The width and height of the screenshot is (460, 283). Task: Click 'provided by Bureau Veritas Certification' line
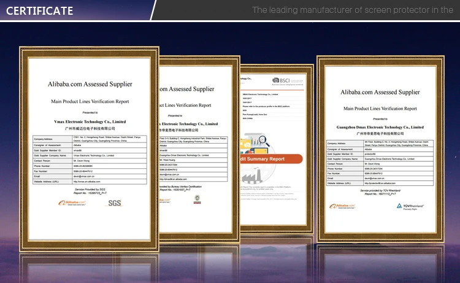coord(180,187)
